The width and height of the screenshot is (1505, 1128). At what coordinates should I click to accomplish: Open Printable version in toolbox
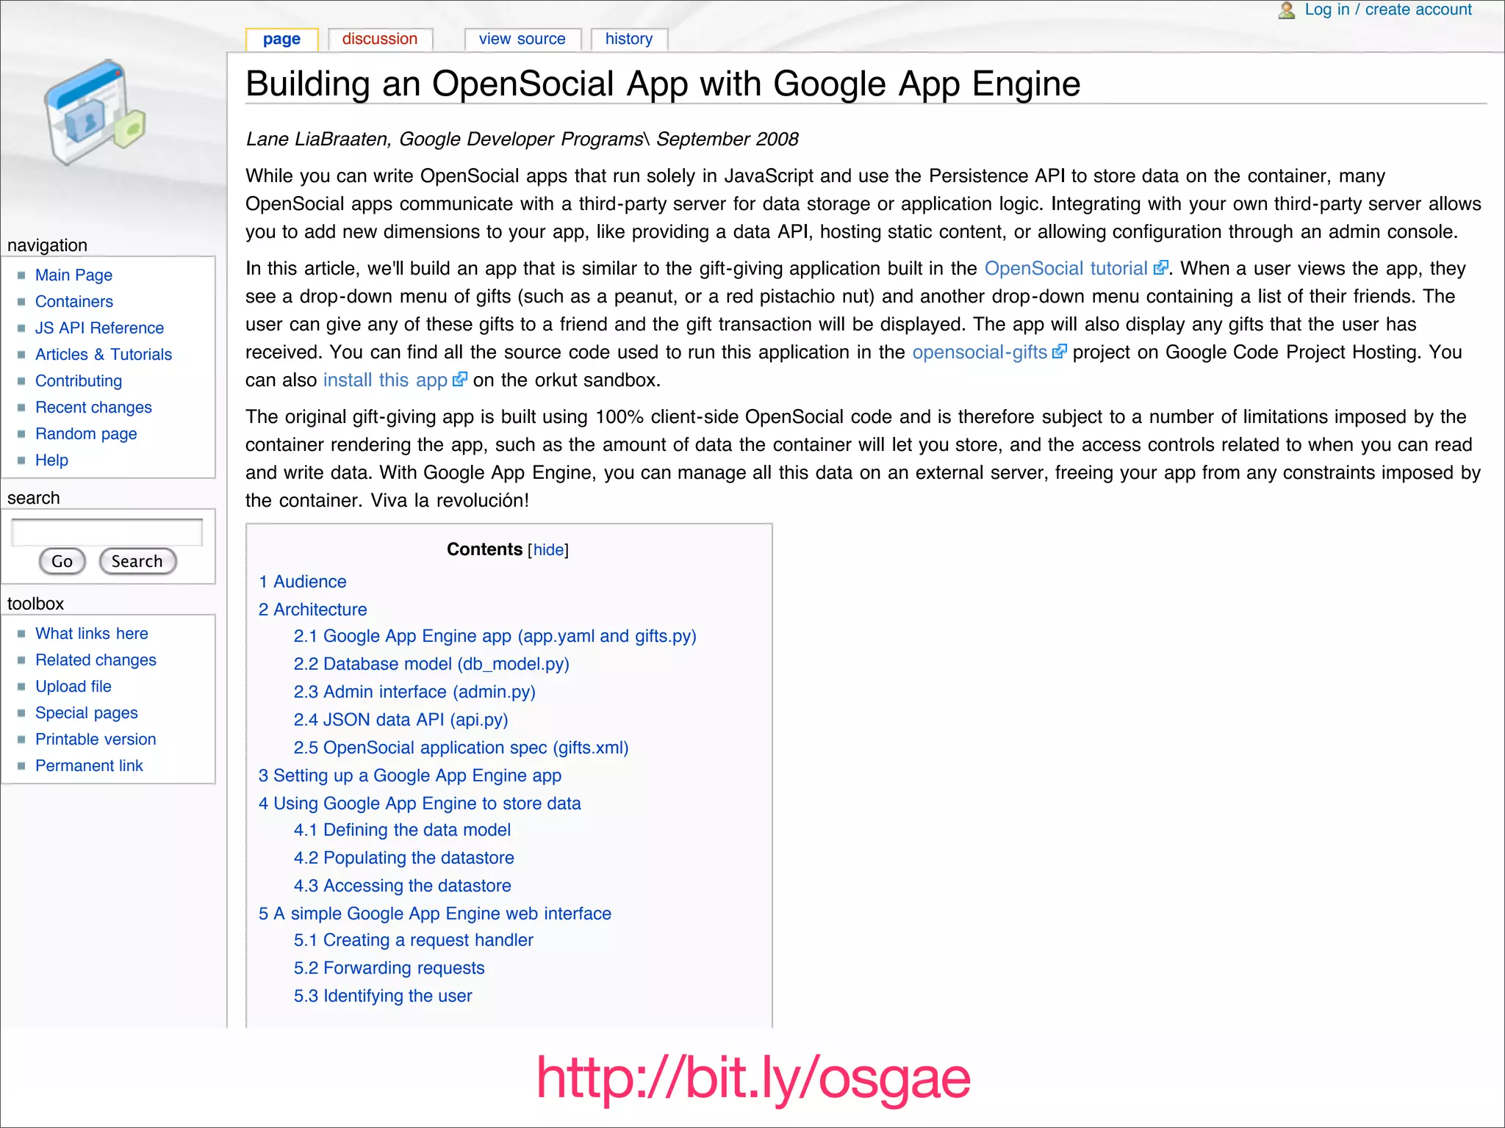[x=96, y=740]
